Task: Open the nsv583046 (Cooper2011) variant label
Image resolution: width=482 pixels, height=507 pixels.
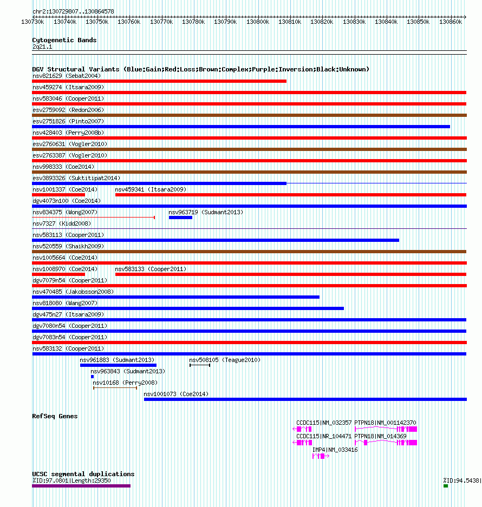Action: 68,98
